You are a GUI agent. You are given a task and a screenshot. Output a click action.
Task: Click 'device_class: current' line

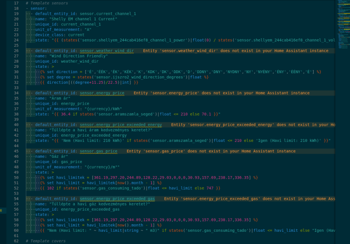coord(59,35)
